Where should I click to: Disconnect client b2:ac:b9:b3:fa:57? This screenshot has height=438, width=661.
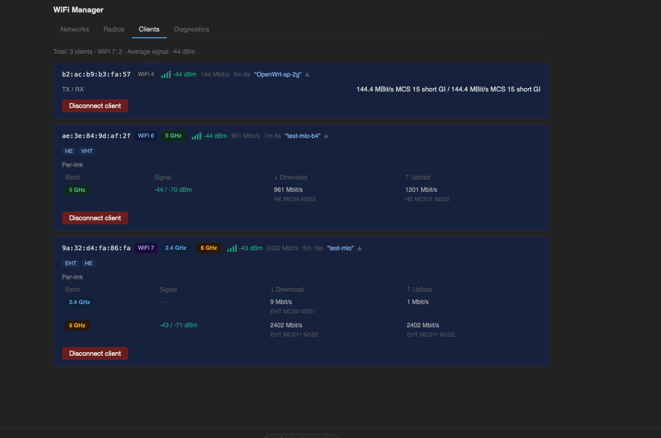(95, 105)
